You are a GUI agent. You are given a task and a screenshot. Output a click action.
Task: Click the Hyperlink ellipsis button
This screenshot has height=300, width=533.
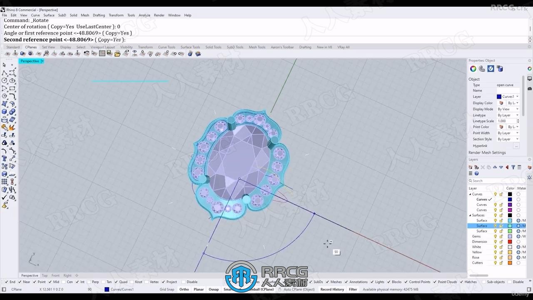(516, 146)
